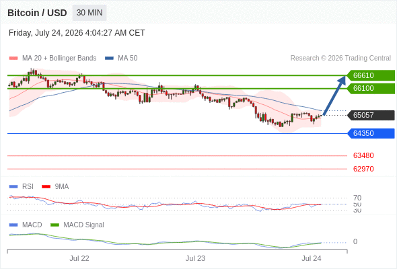Click the red 9MA legend marker
This screenshot has width=397, height=269.
tap(46, 187)
